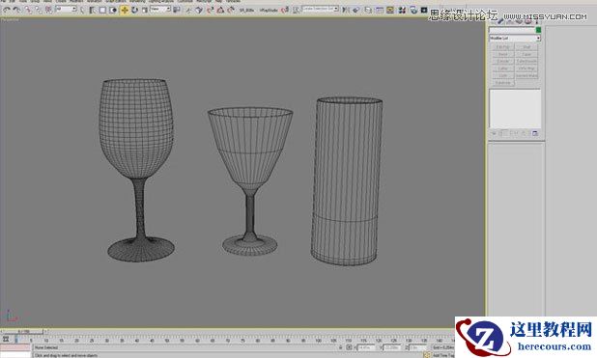Open Render Setup dialog icon

pyautogui.click(x=413, y=10)
